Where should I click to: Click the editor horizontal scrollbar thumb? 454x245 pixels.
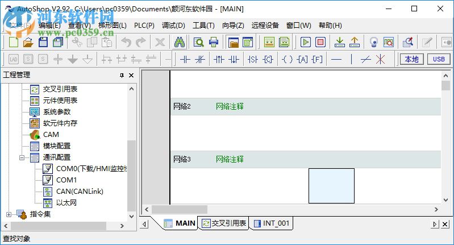180,209
